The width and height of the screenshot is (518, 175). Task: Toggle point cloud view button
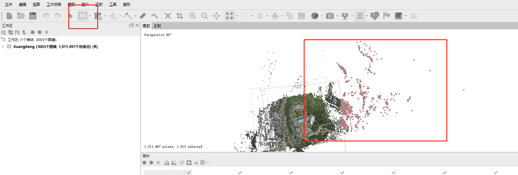229,16
